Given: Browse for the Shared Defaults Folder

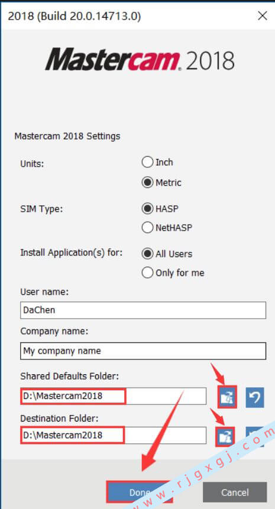Looking at the screenshot, I should [x=227, y=397].
